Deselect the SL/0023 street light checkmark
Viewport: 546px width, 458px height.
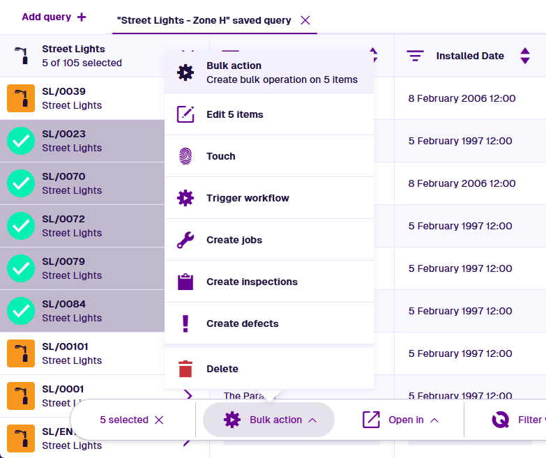(x=21, y=141)
